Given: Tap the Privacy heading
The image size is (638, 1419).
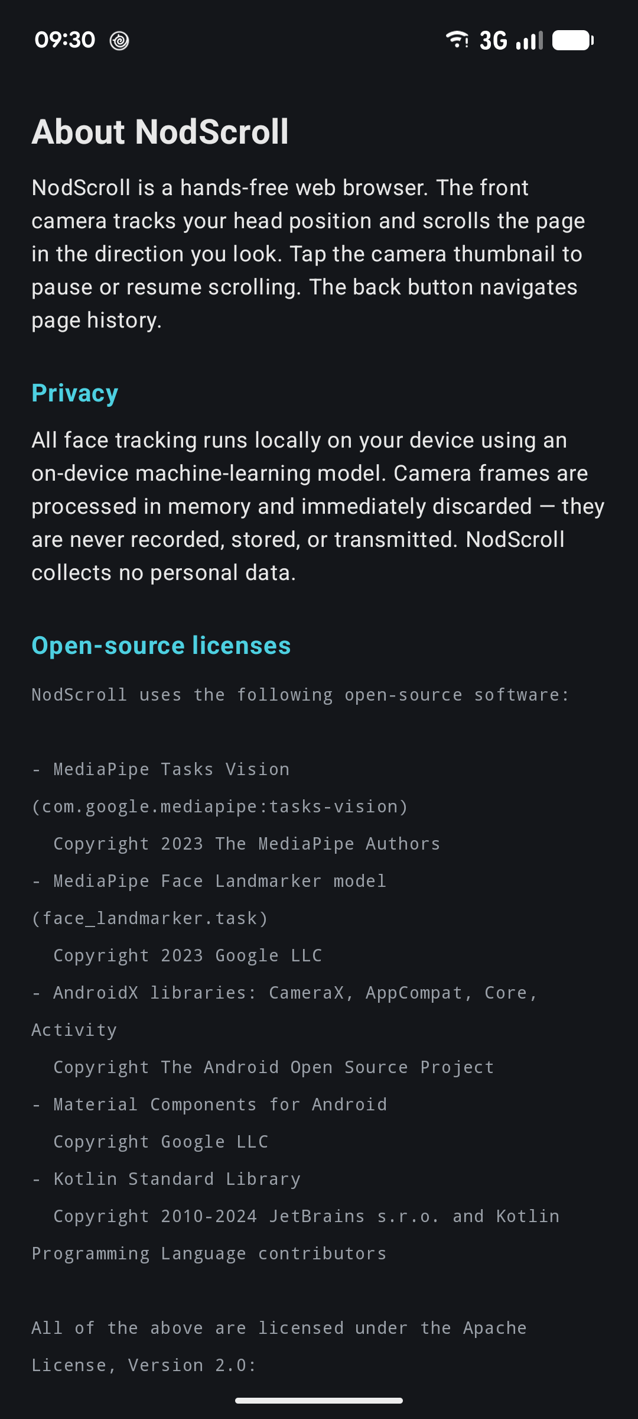Looking at the screenshot, I should click(x=75, y=394).
